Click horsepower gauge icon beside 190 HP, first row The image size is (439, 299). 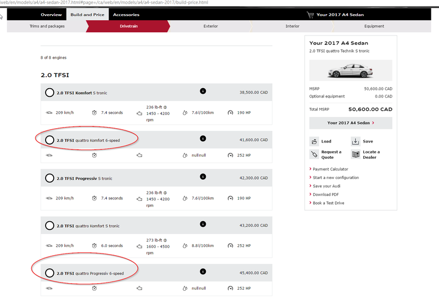pyautogui.click(x=230, y=113)
